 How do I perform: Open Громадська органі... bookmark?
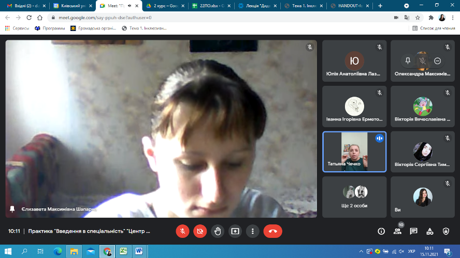(93, 28)
